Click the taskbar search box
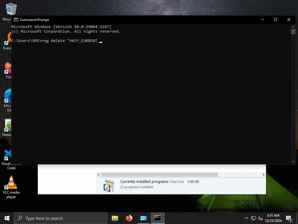Screen dimensions: 298x224 click(x=61, y=218)
